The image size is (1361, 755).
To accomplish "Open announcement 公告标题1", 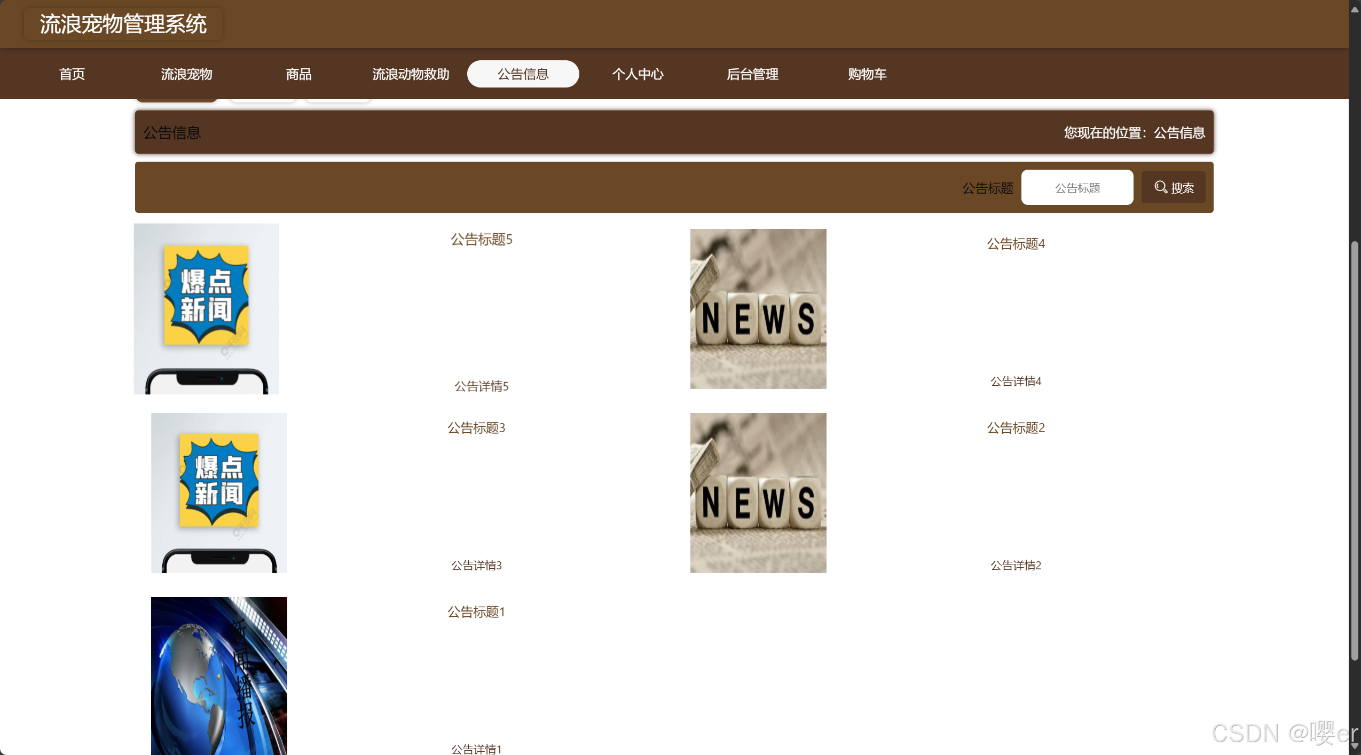I will pyautogui.click(x=476, y=612).
